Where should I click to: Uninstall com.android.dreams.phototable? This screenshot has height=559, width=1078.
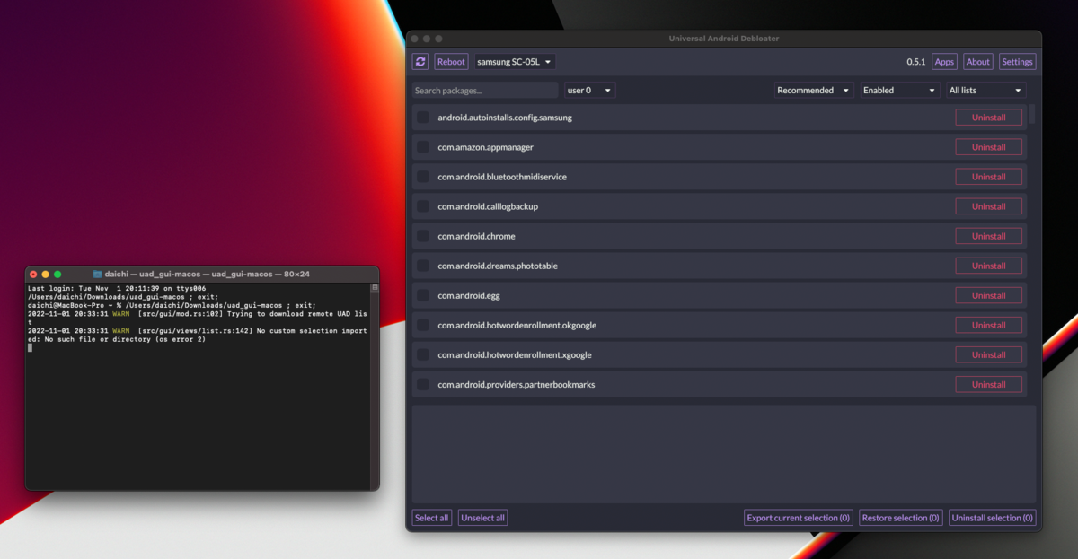coord(988,266)
